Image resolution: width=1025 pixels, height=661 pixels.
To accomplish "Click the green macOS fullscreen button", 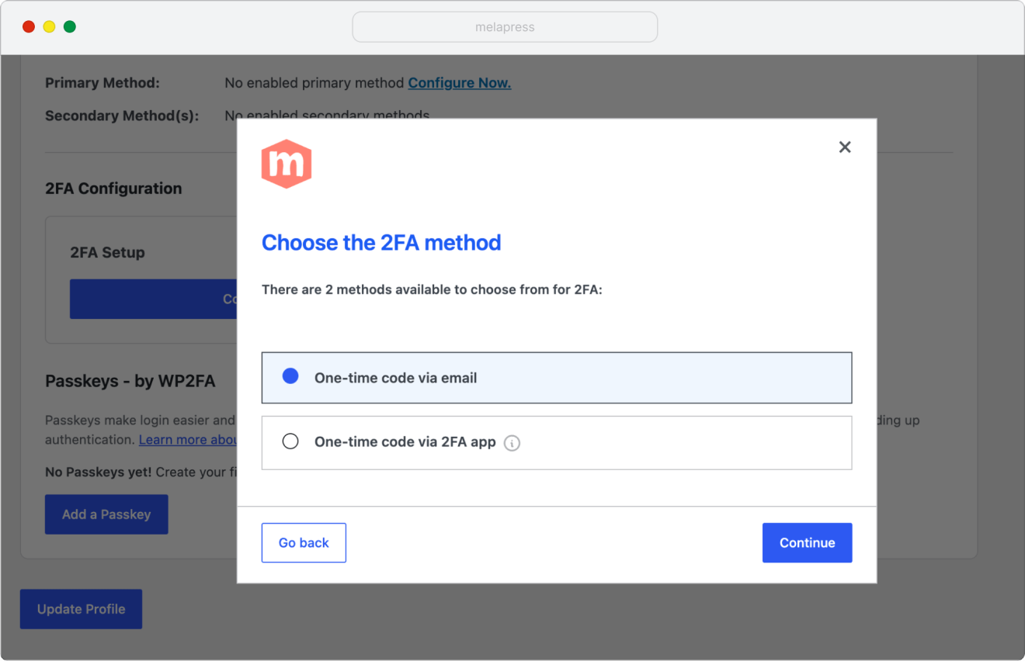I will pyautogui.click(x=70, y=27).
